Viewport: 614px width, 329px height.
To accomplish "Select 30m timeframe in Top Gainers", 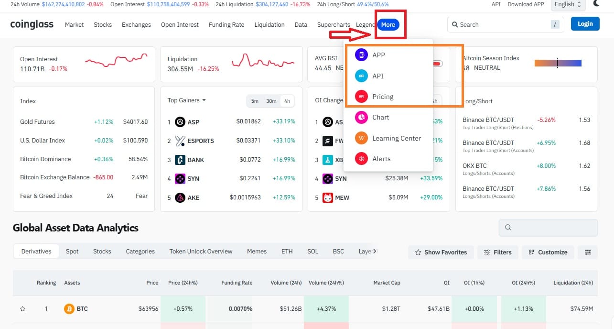I will tap(271, 101).
